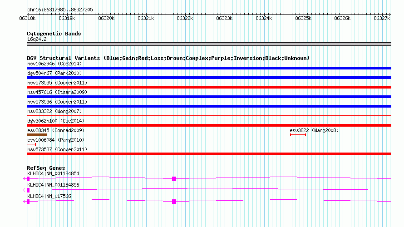Click the nsv573537 (Cooper2011) red loss bar
This screenshot has width=404, height=227.
pyautogui.click(x=209, y=154)
